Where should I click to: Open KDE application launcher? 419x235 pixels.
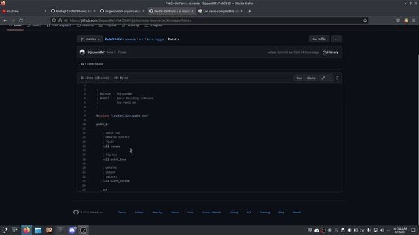coord(5,230)
